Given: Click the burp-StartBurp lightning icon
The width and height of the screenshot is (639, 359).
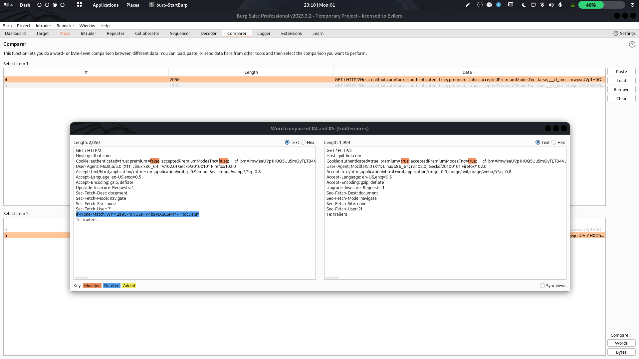Looking at the screenshot, I should click(151, 5).
